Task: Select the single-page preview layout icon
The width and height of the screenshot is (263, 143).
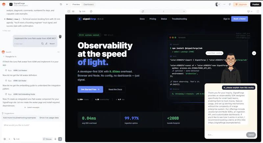Action: click(69, 12)
